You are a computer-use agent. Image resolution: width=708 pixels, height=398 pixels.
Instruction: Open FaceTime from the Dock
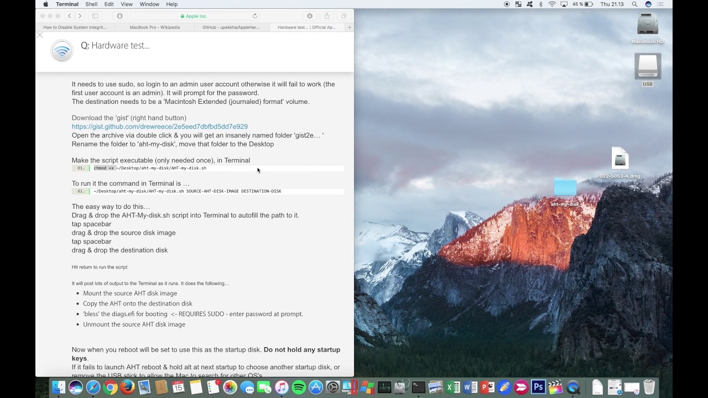pos(264,387)
